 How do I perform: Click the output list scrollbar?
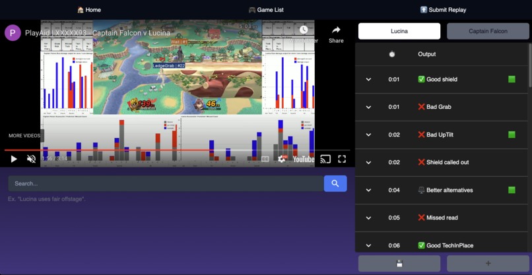(530, 65)
